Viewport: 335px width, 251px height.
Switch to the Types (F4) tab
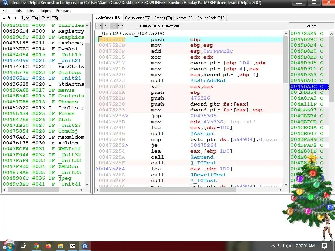29,18
